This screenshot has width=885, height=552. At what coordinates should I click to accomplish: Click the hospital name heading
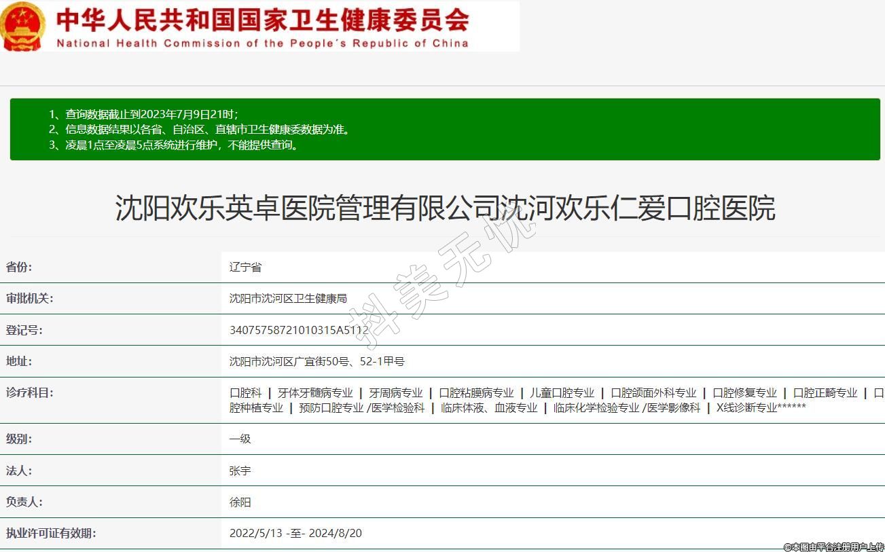click(444, 208)
